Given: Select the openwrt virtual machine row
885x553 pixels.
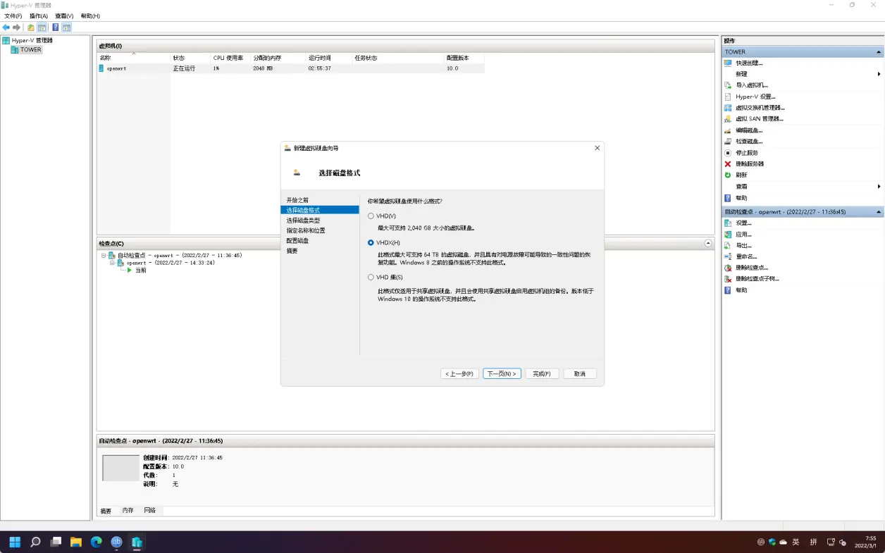Looking at the screenshot, I should [x=290, y=68].
